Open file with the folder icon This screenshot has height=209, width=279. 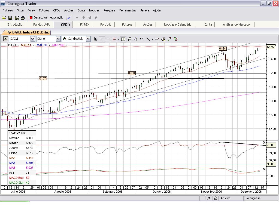coord(4,18)
